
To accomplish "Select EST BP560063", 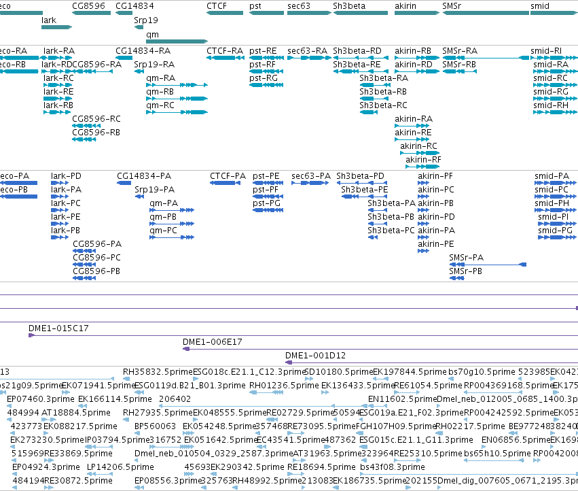I will [x=155, y=426].
